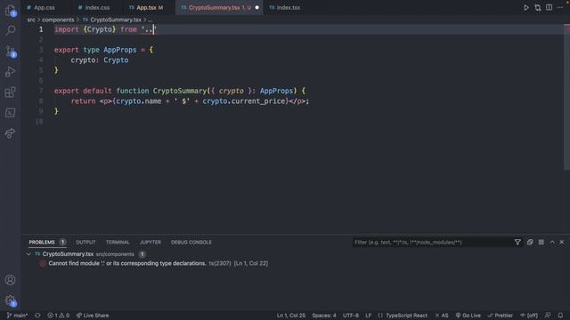Collapse the CryptoSummary.tsx problems group

[x=29, y=254]
